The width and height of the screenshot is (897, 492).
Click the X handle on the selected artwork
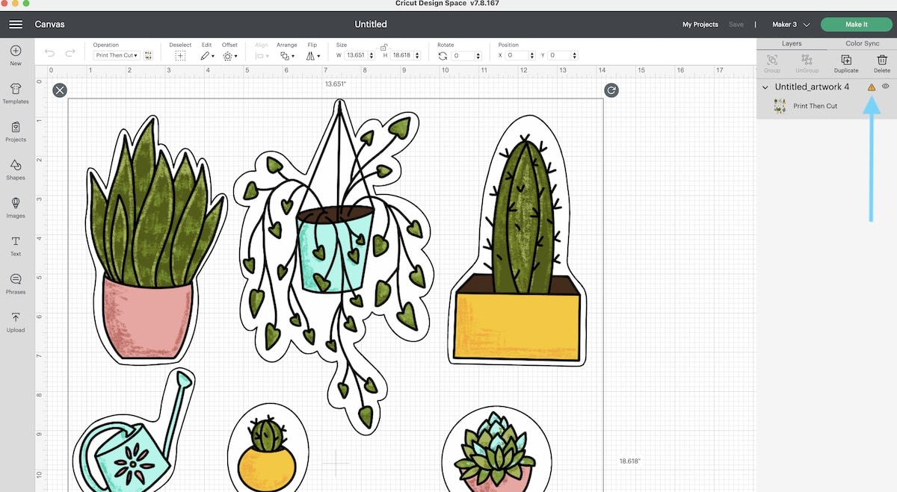(x=60, y=90)
